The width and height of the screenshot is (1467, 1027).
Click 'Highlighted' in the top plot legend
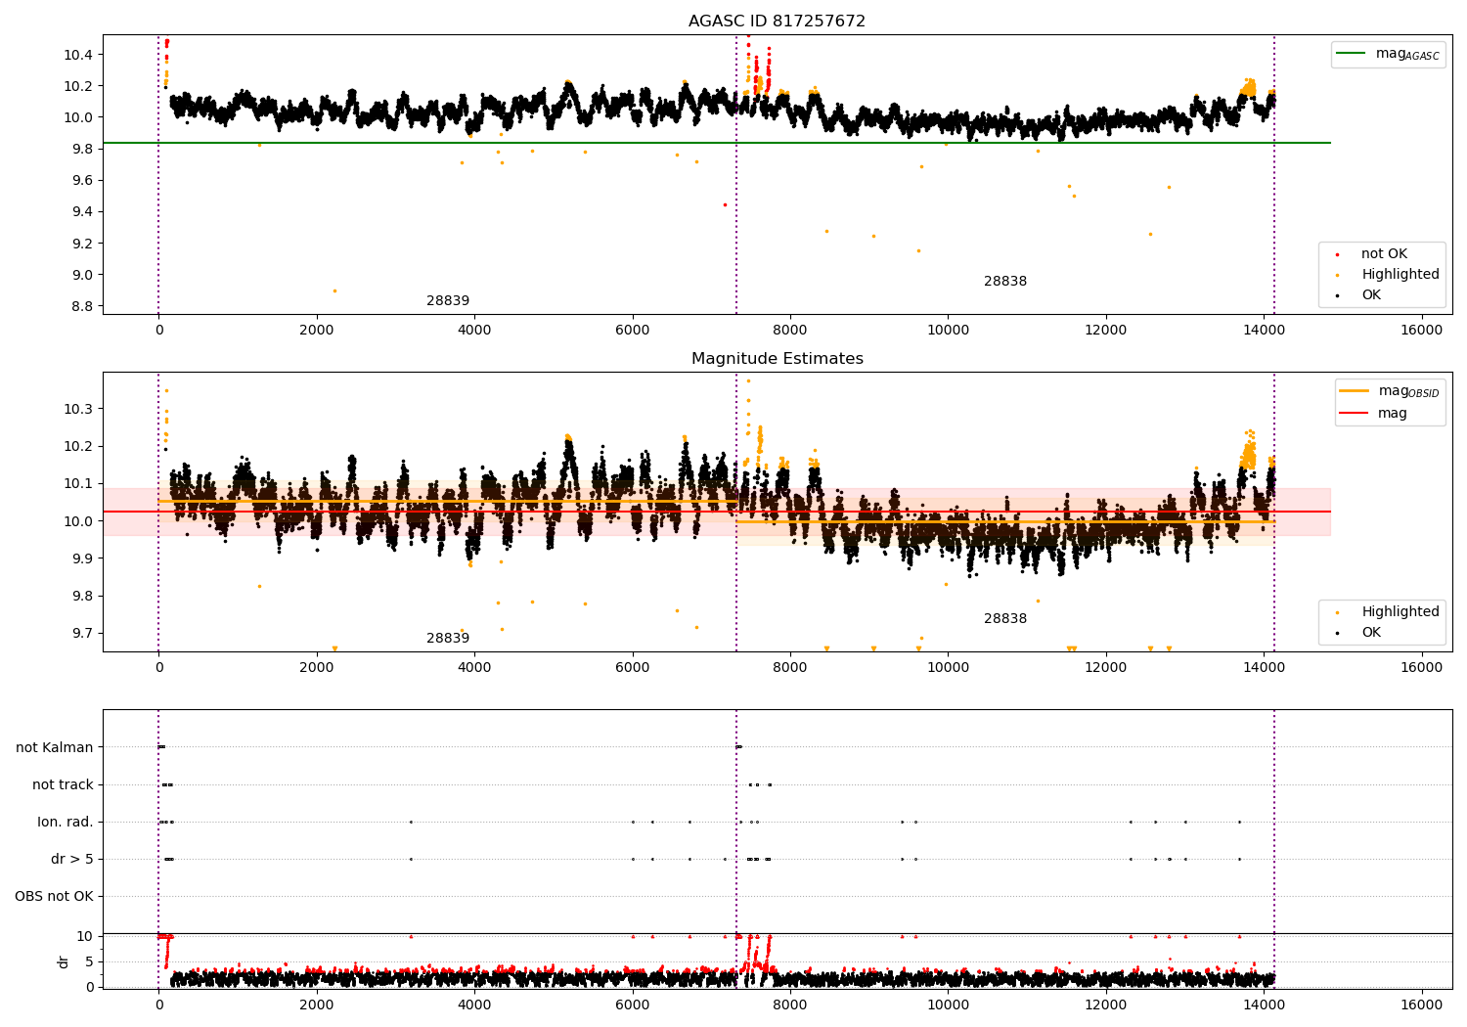(x=1400, y=275)
